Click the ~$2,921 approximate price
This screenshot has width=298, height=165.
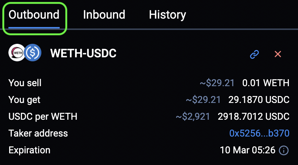tap(193, 116)
